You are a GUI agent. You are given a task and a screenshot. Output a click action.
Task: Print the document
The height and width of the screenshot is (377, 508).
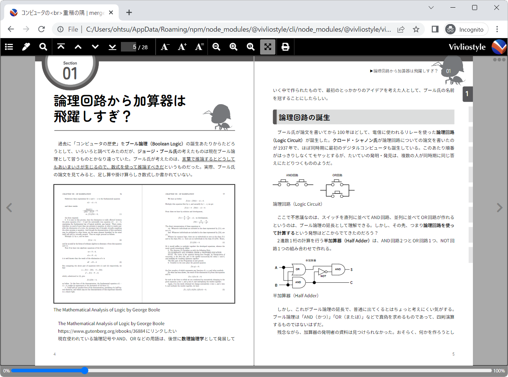[285, 47]
